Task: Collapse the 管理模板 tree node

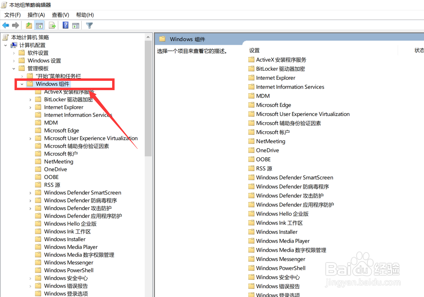Action: [14, 68]
